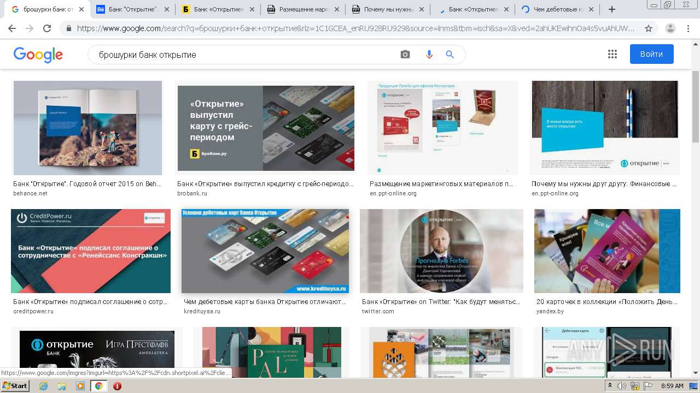Switch to Почему мы нужны tab

389,9
